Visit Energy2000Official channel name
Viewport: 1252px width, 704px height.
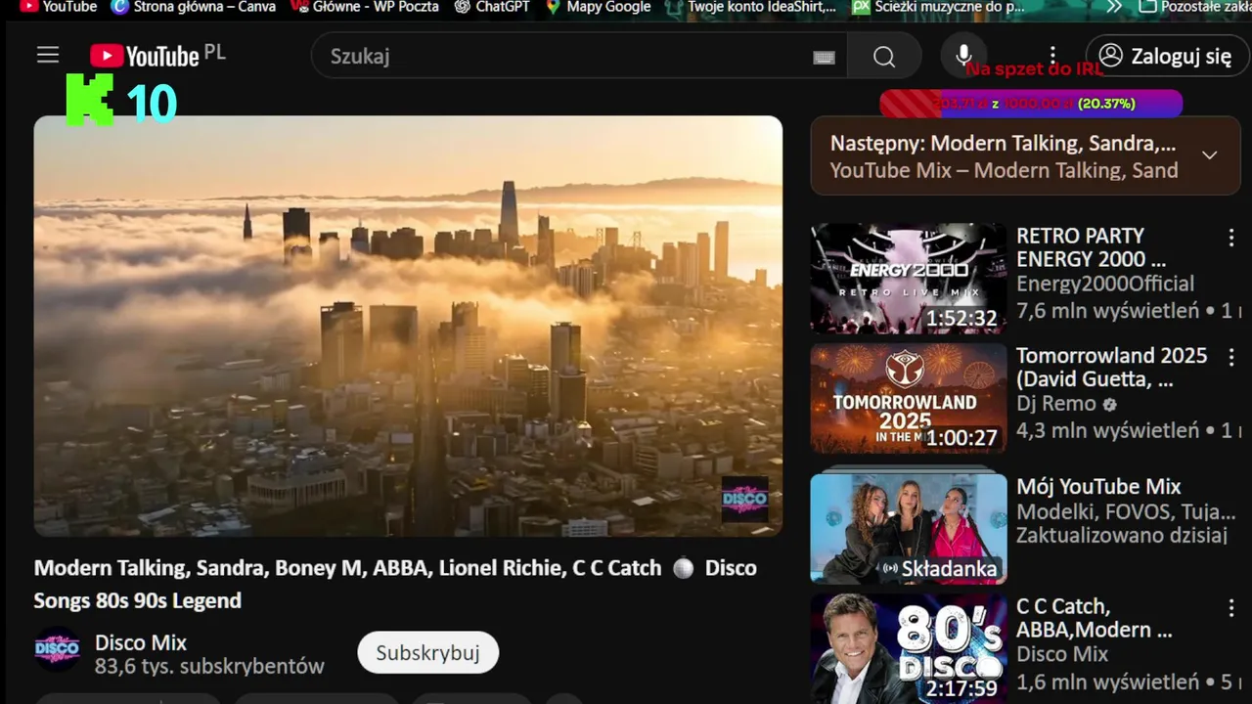tap(1105, 284)
